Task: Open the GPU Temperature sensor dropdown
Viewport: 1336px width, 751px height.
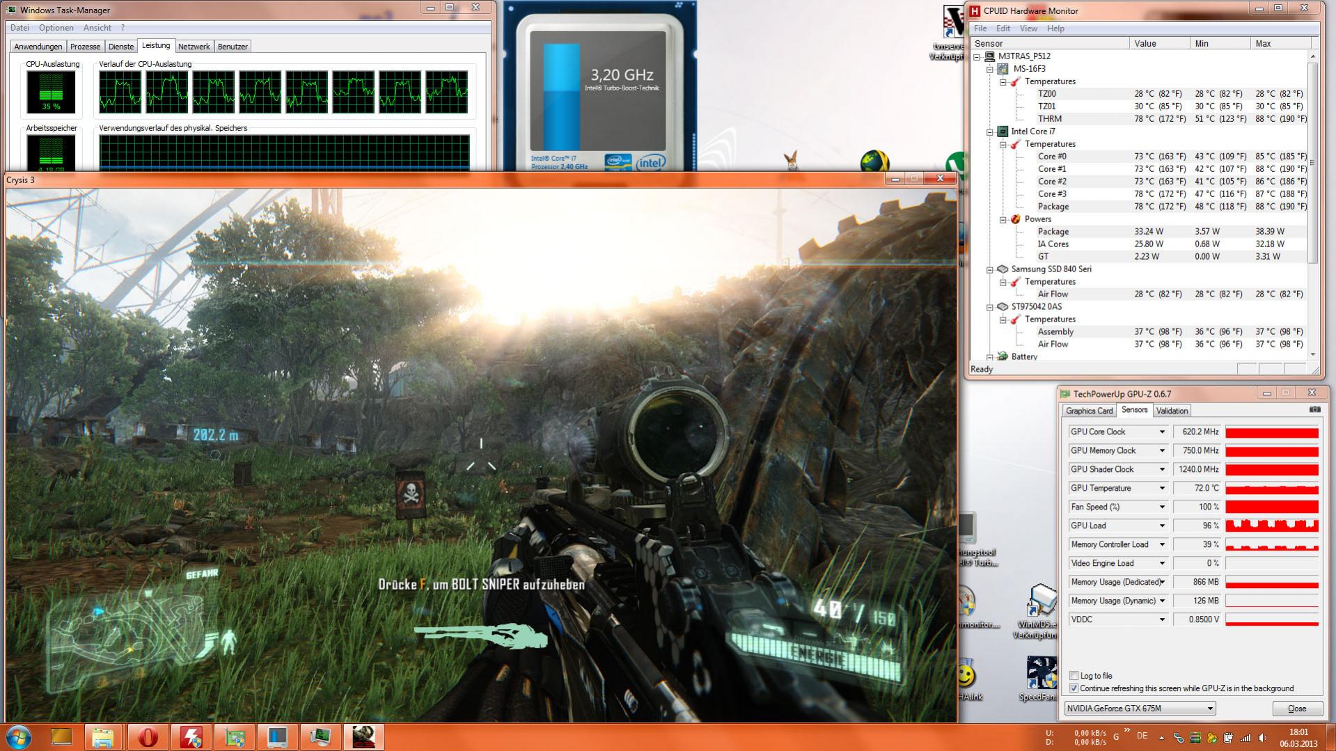Action: point(1161,489)
